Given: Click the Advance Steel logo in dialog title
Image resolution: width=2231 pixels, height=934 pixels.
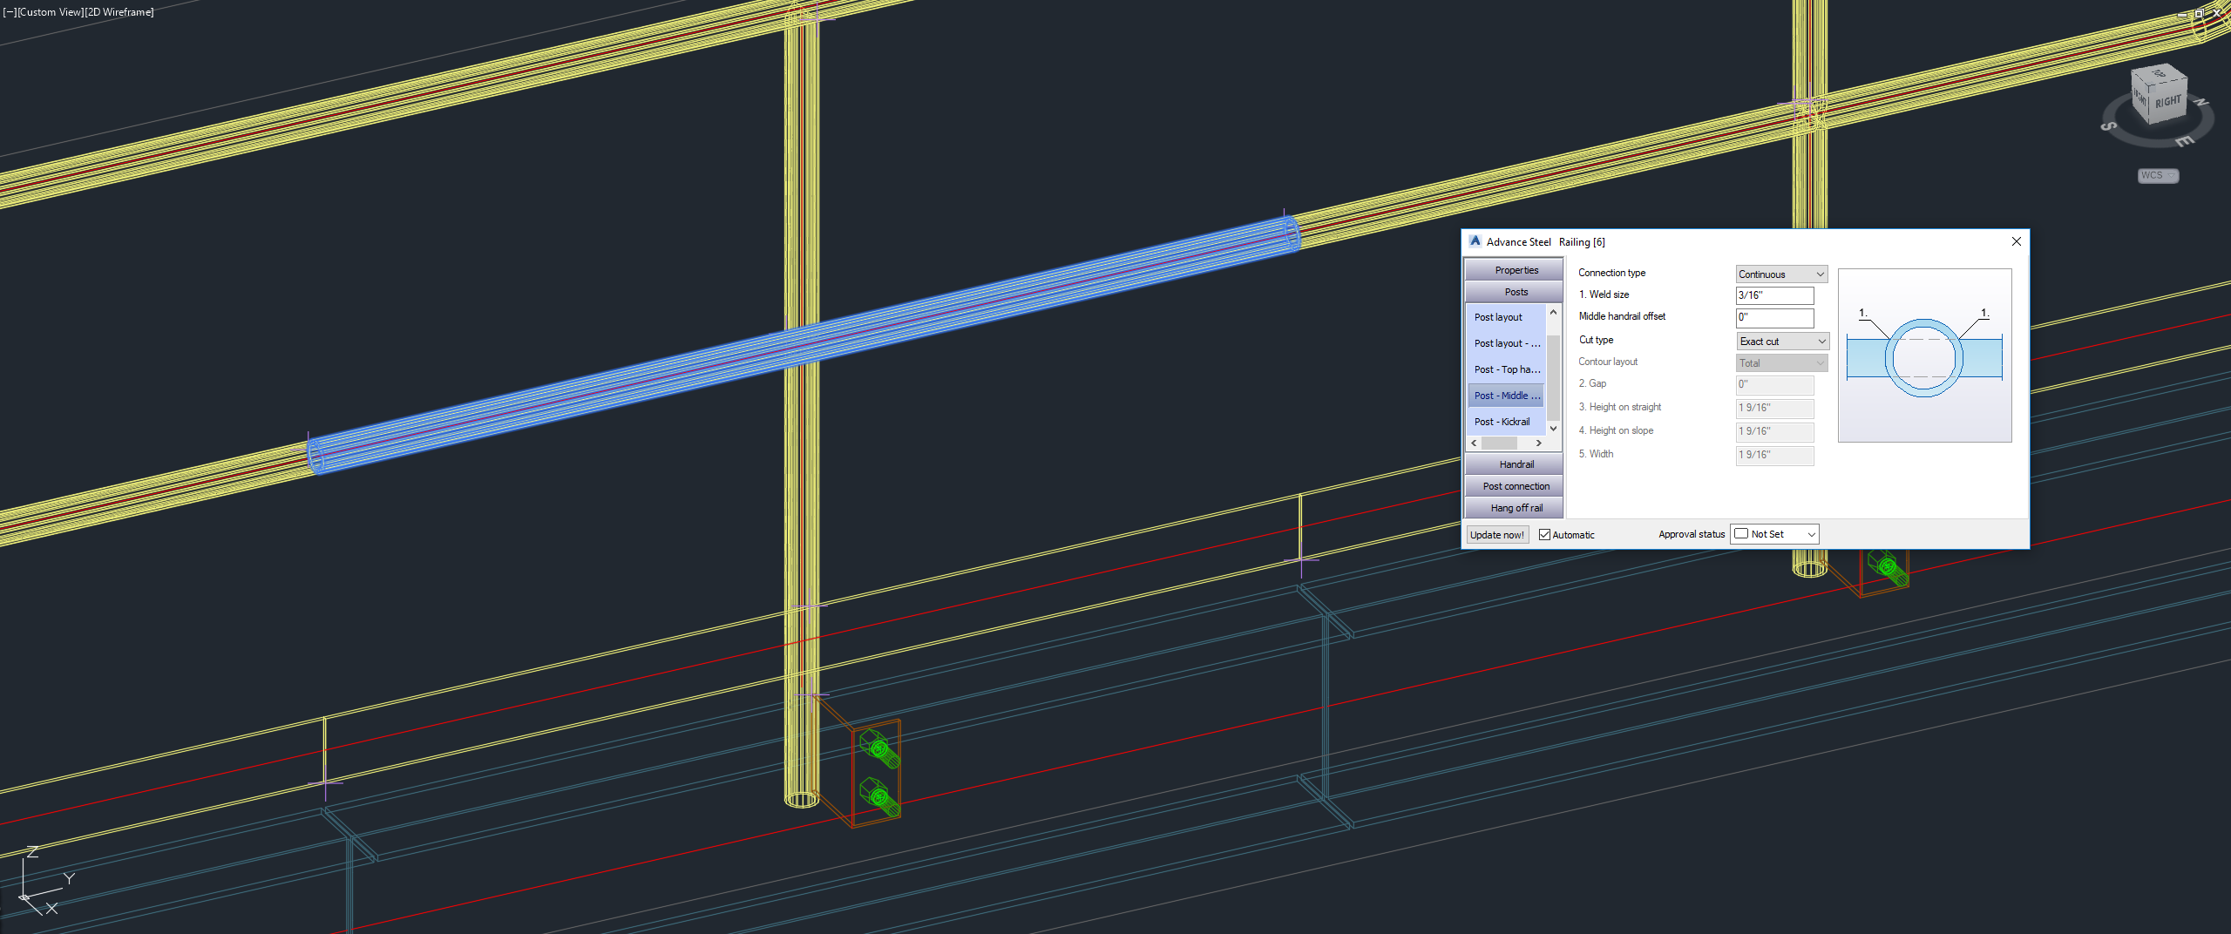Looking at the screenshot, I should pyautogui.click(x=1475, y=241).
